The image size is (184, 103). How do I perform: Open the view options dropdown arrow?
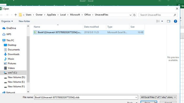pyautogui.click(x=162, y=21)
